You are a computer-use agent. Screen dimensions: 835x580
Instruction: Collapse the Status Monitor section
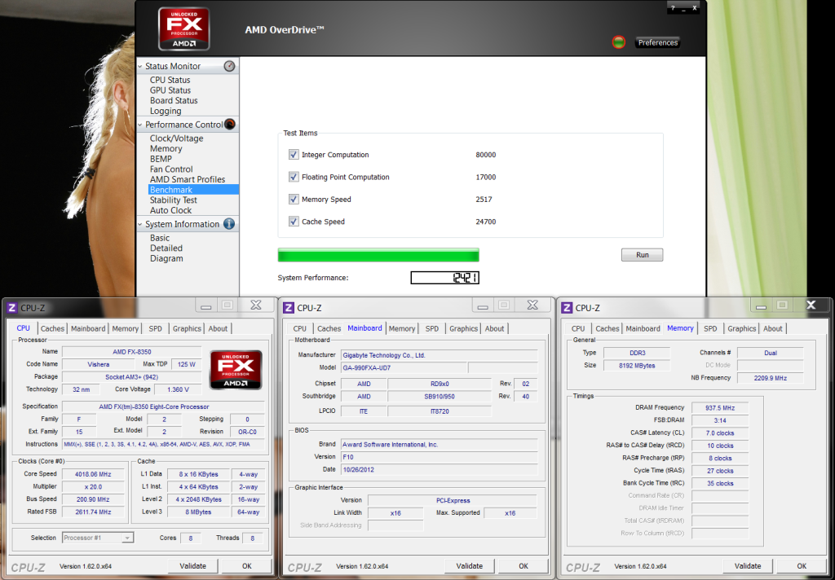pos(140,67)
